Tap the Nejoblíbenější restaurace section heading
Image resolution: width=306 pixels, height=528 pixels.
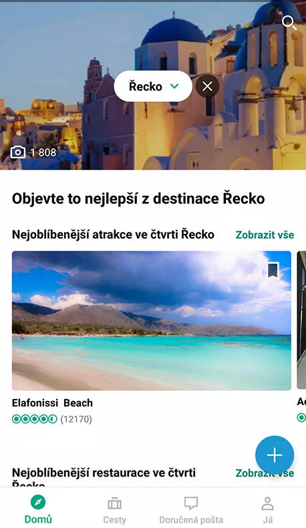(x=104, y=478)
